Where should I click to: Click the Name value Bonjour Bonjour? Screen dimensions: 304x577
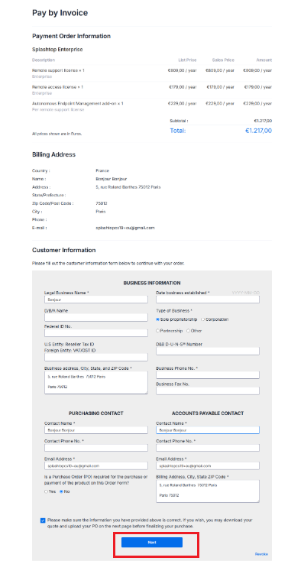tap(111, 179)
